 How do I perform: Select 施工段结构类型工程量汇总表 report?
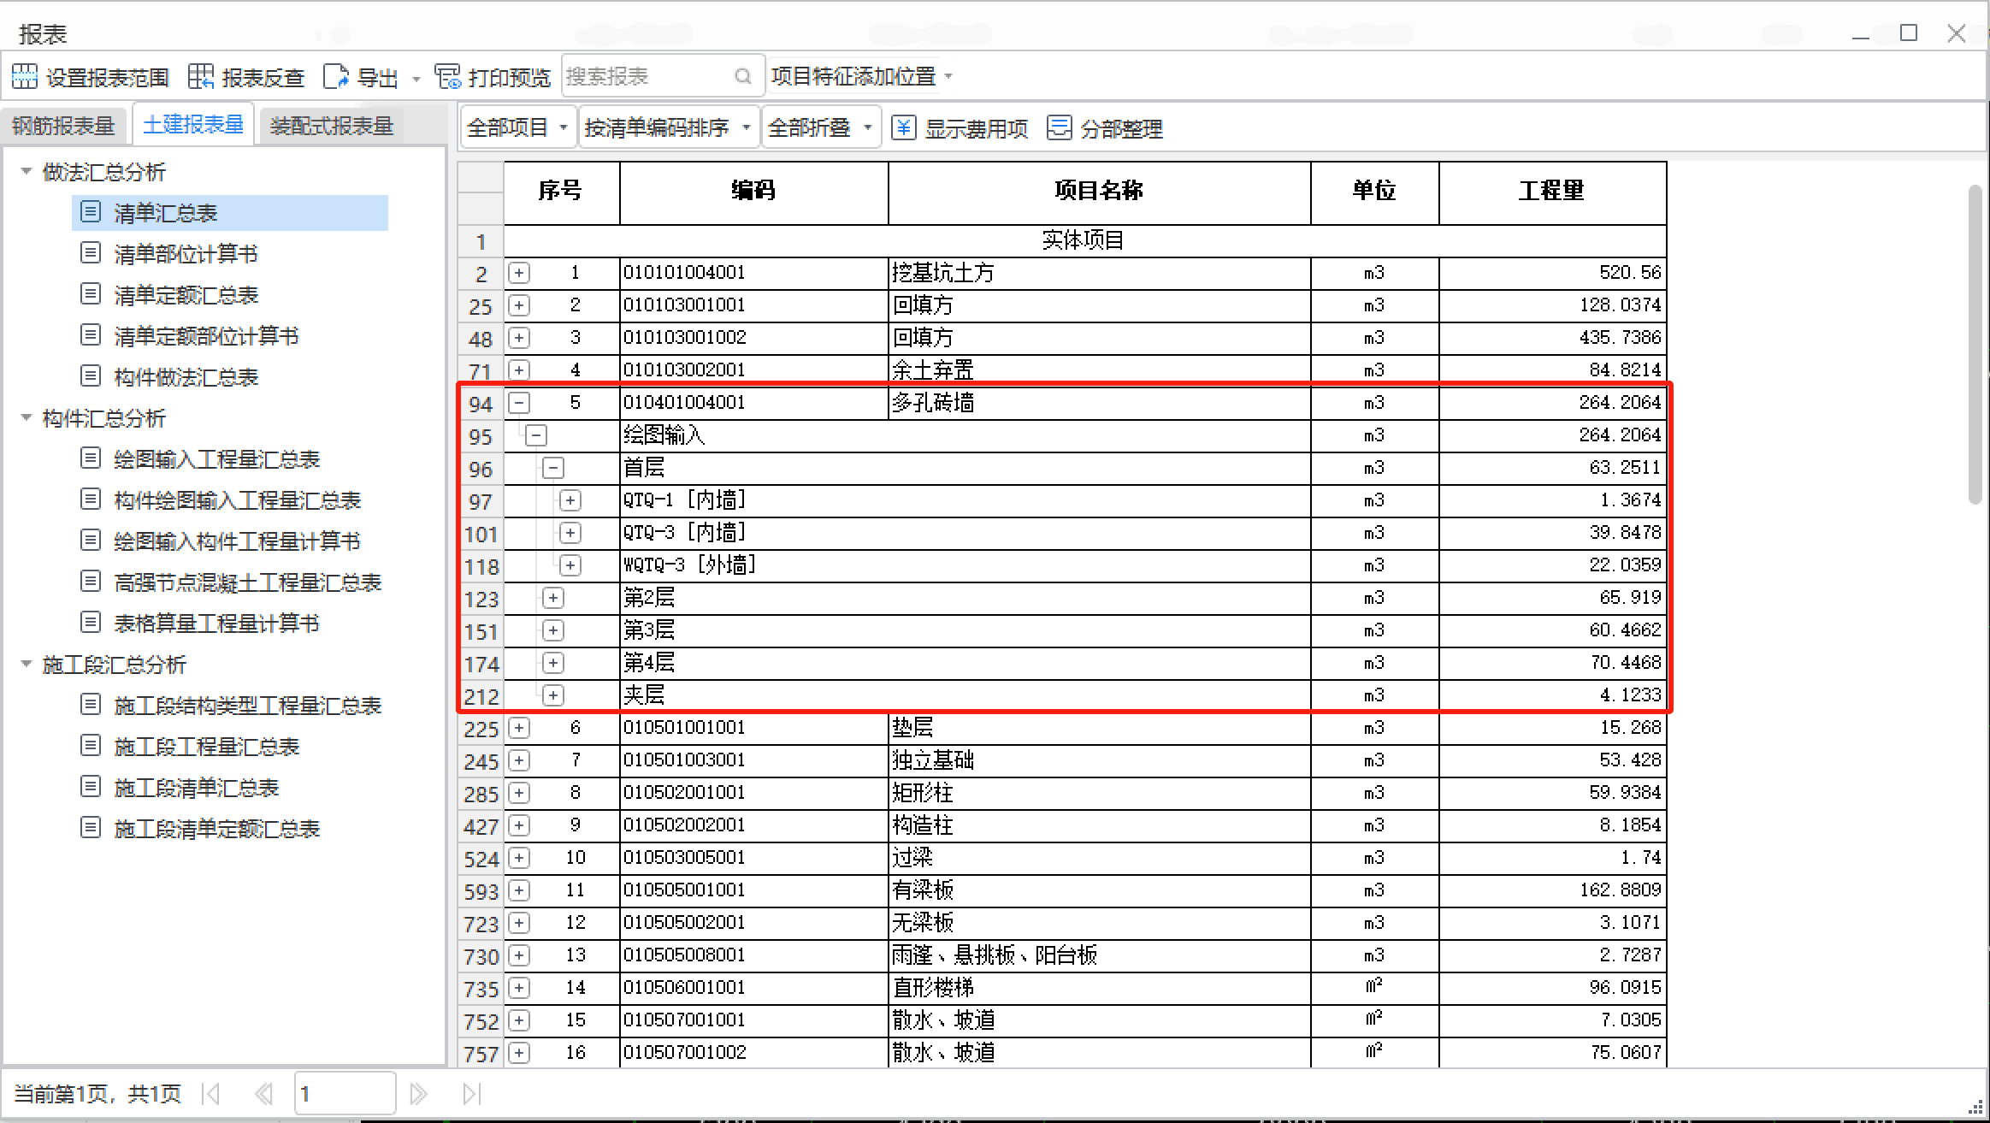point(247,705)
